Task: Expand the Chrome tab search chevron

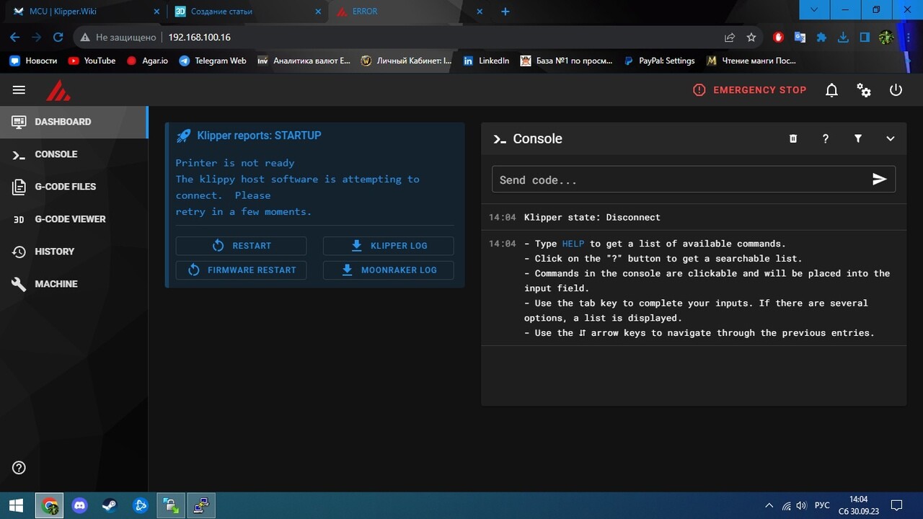Action: coord(814,10)
